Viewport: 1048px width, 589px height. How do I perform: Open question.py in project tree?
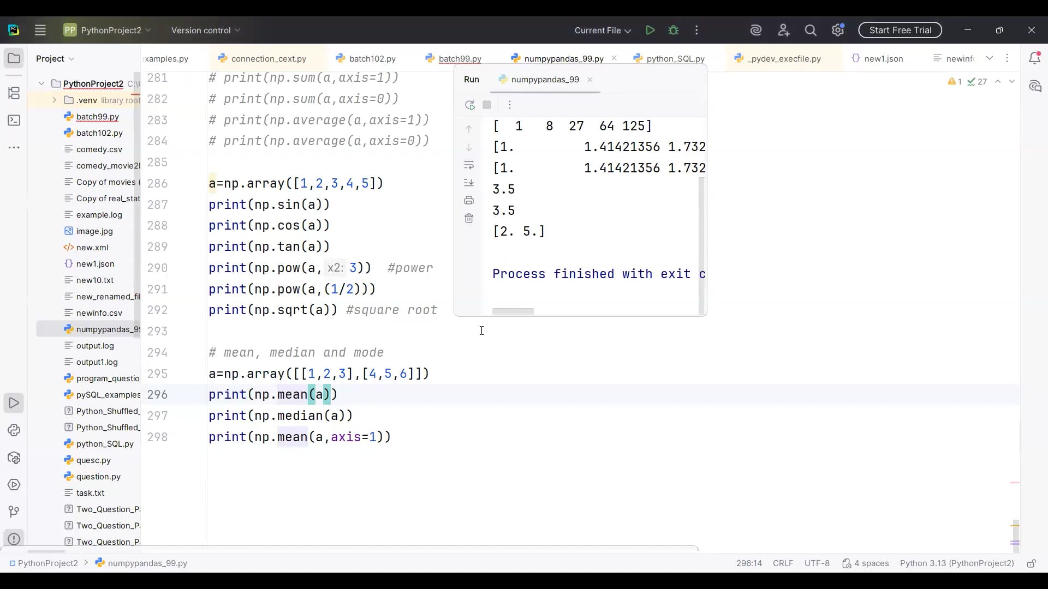[98, 477]
